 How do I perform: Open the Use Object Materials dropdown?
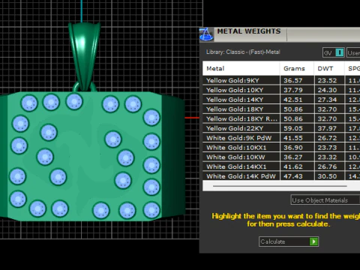click(x=325, y=200)
